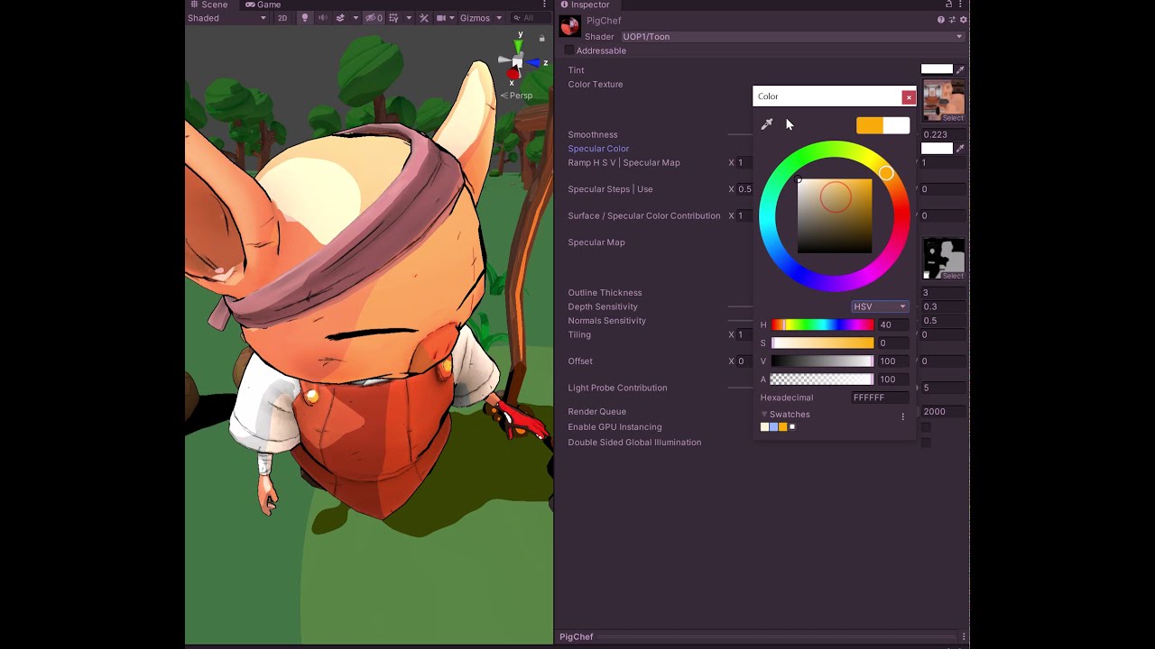Toggle the scene grid icon

393,18
